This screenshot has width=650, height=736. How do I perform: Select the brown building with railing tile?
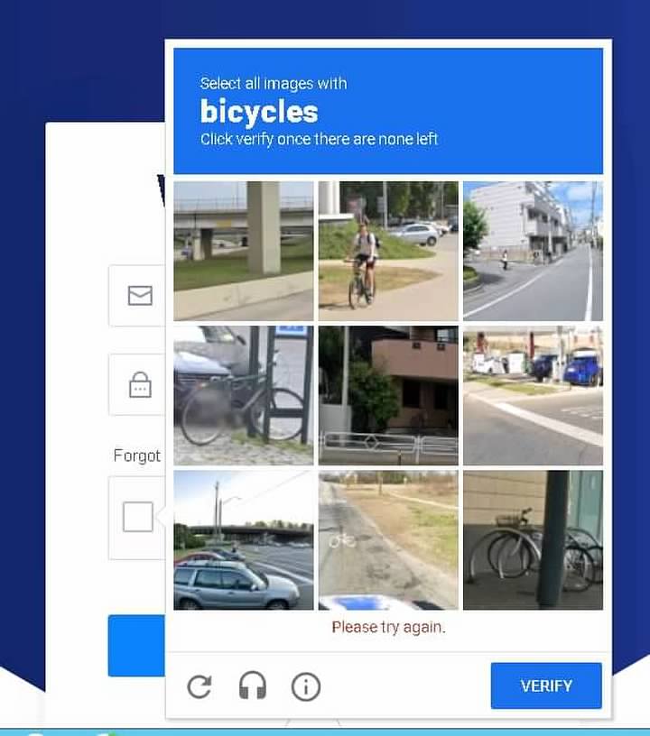click(388, 396)
